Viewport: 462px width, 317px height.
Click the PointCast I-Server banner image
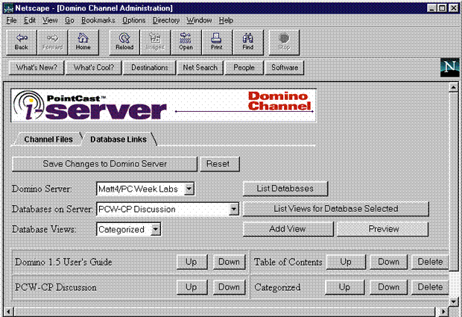(x=163, y=105)
